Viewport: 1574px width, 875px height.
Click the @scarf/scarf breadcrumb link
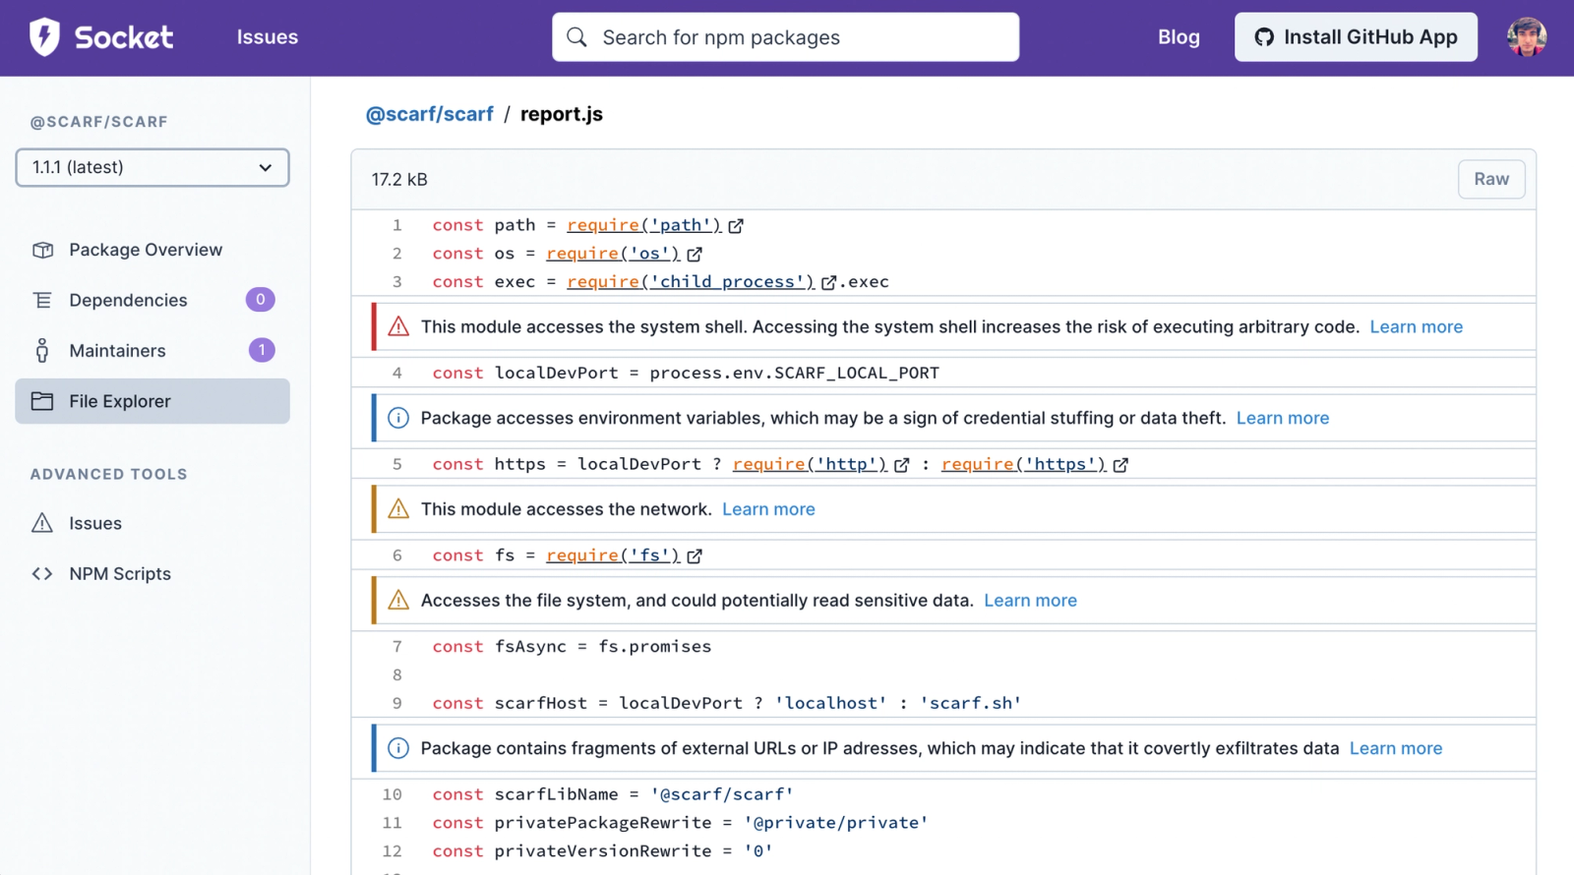[429, 114]
